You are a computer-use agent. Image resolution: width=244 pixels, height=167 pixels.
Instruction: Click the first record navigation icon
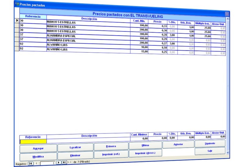coord(30,163)
